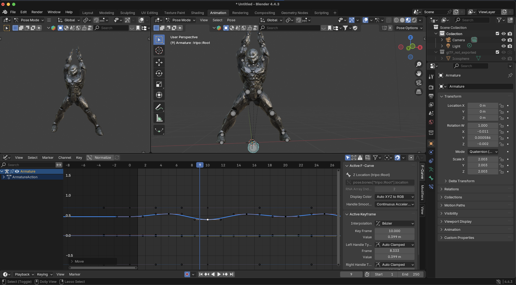
Task: Activate the 3D Cursor tool
Action: click(x=159, y=50)
